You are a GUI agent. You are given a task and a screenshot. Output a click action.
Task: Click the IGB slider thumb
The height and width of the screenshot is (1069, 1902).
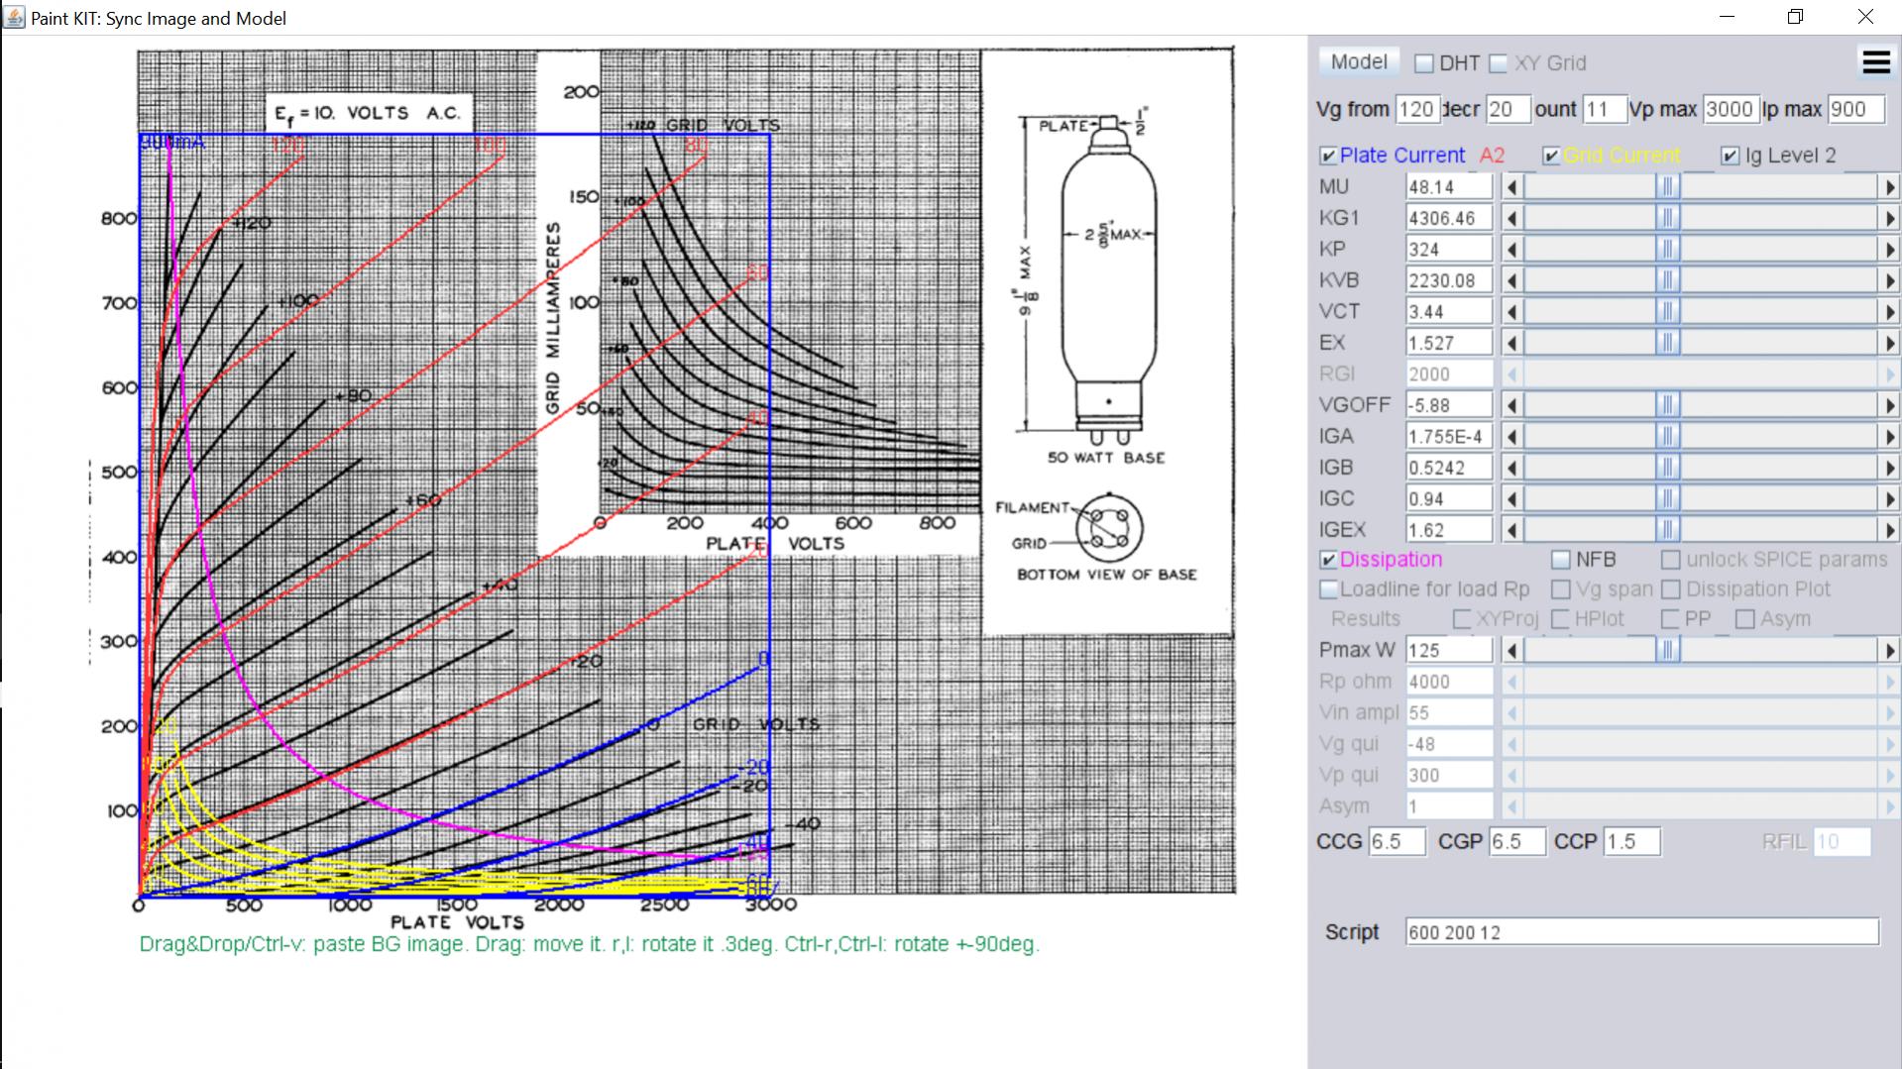tap(1667, 468)
